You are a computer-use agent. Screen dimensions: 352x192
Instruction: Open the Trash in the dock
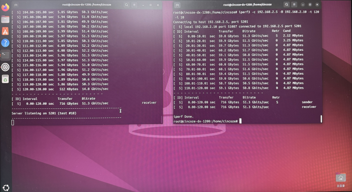point(5,79)
